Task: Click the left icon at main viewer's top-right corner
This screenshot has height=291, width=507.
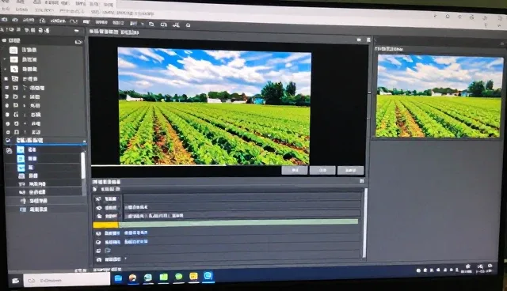Action: pyautogui.click(x=359, y=40)
